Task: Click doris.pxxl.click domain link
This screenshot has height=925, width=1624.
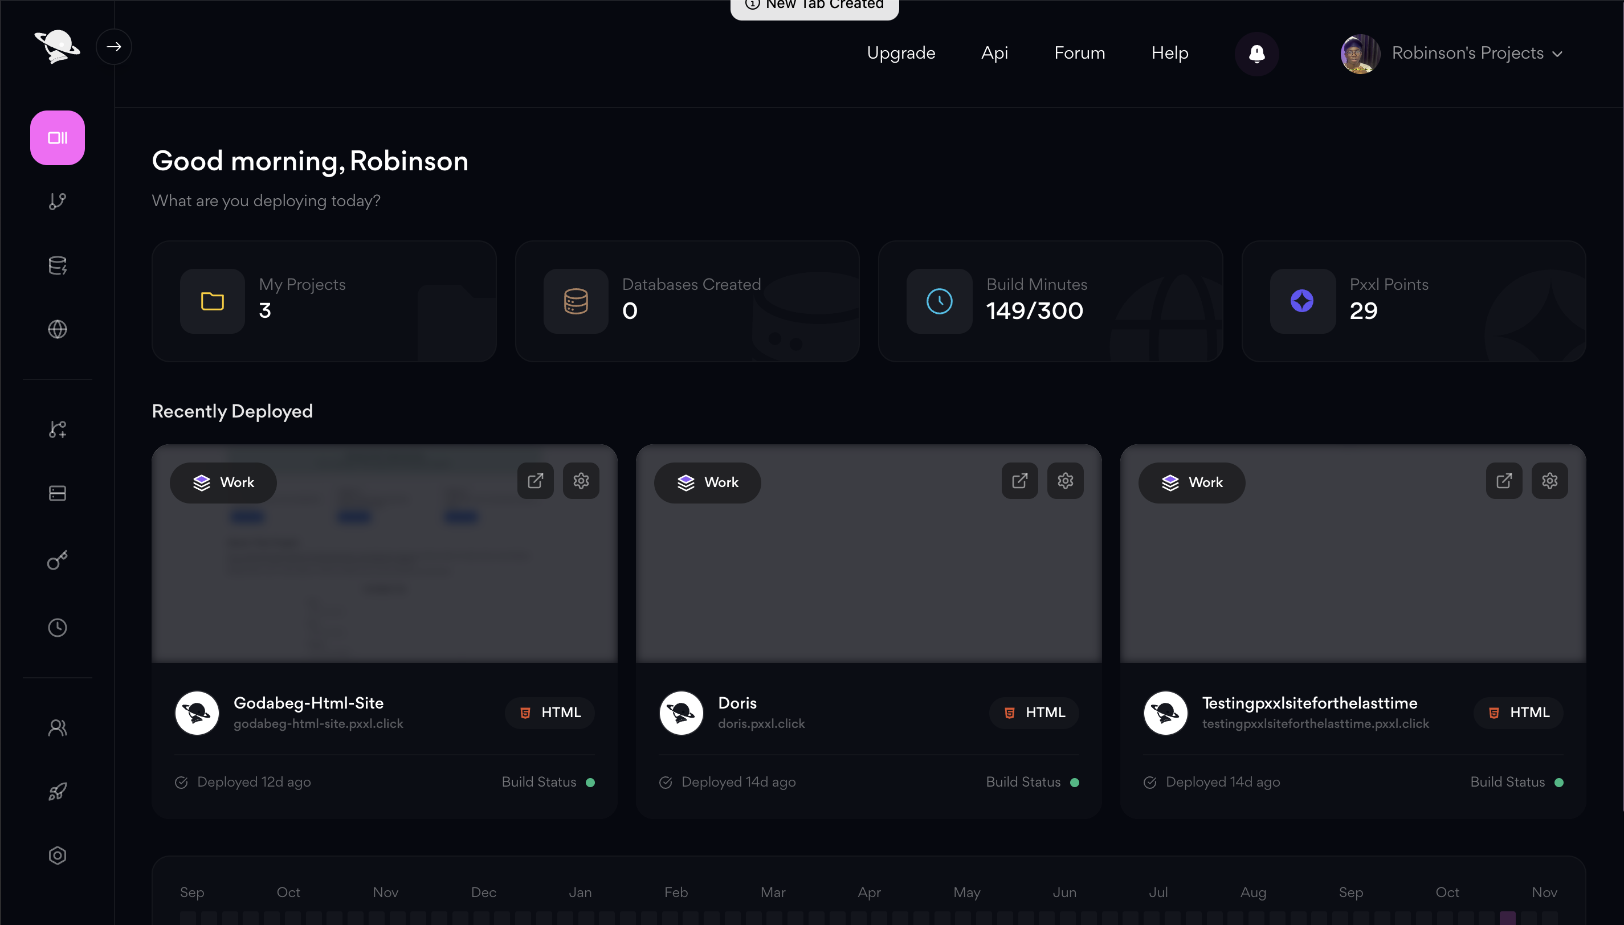Action: [x=761, y=723]
